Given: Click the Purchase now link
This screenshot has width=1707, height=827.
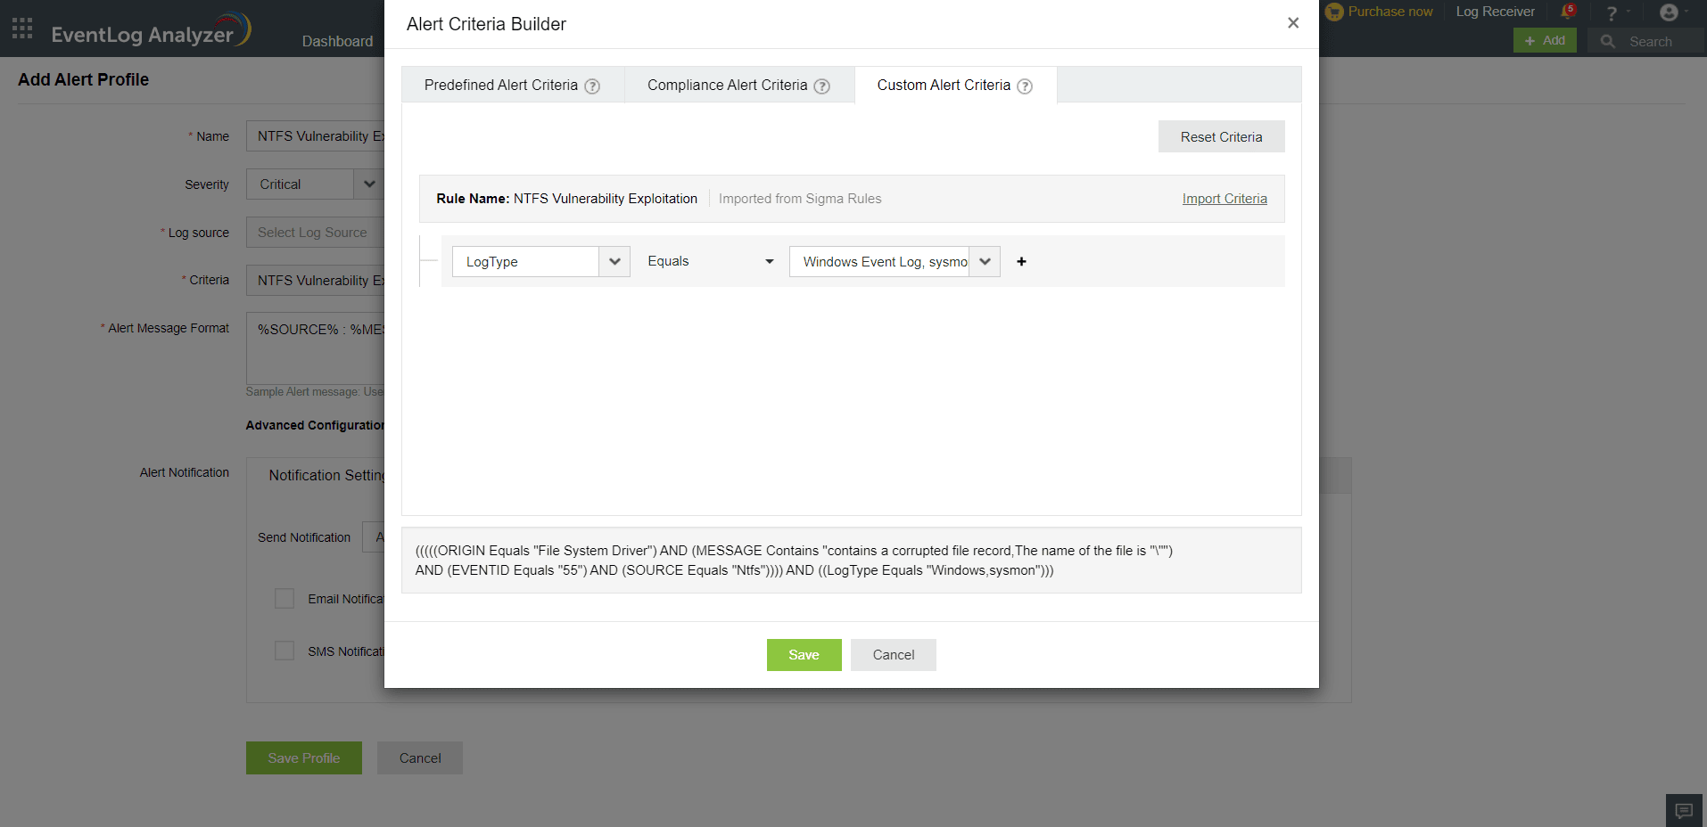Looking at the screenshot, I should point(1390,12).
